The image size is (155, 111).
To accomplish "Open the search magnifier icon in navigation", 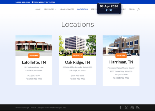I will (138, 9).
